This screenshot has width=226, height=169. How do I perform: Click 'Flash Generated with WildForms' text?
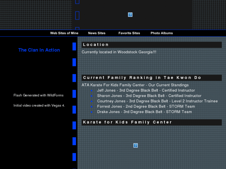[39, 96]
